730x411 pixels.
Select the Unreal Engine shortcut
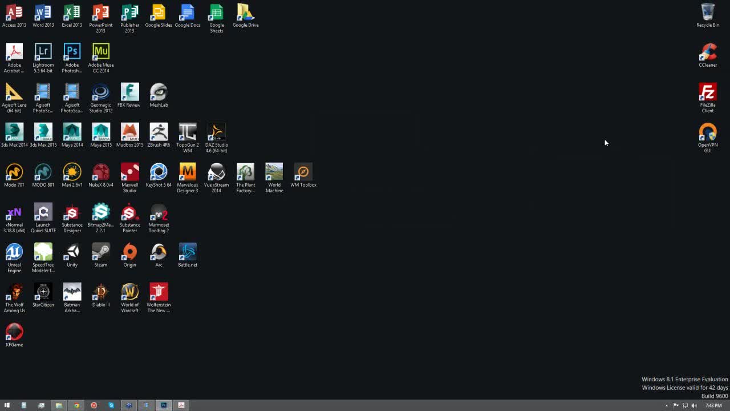(14, 258)
